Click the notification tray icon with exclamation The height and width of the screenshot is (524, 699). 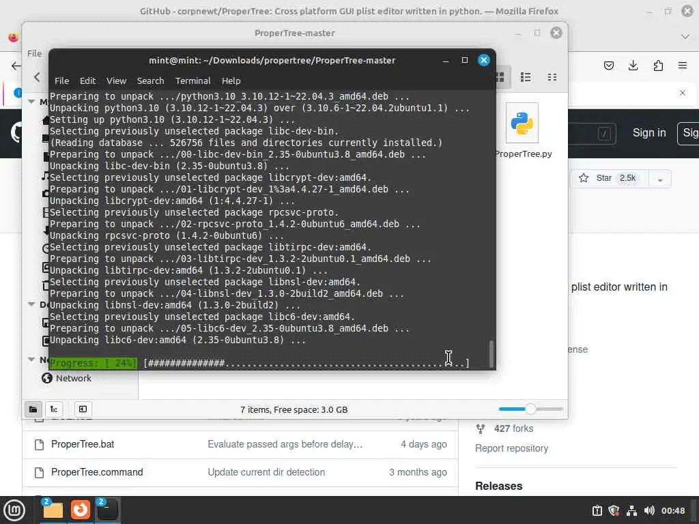(597, 510)
